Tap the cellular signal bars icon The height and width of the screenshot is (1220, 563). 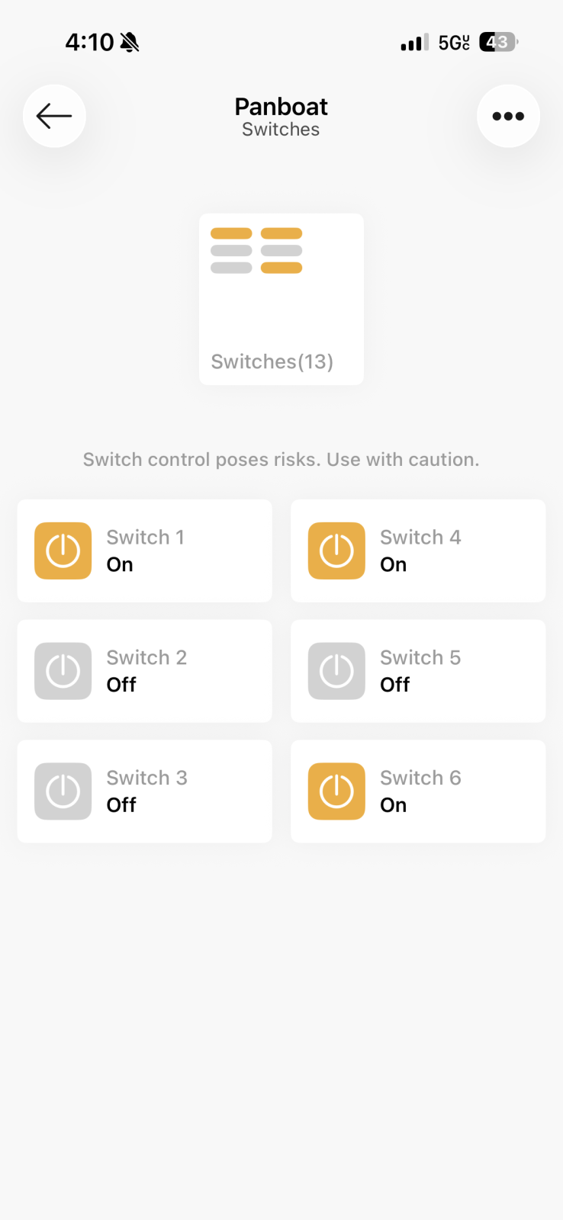pyautogui.click(x=414, y=43)
